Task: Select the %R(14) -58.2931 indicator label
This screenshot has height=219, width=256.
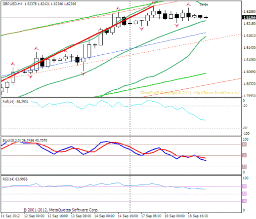Action: click(15, 102)
